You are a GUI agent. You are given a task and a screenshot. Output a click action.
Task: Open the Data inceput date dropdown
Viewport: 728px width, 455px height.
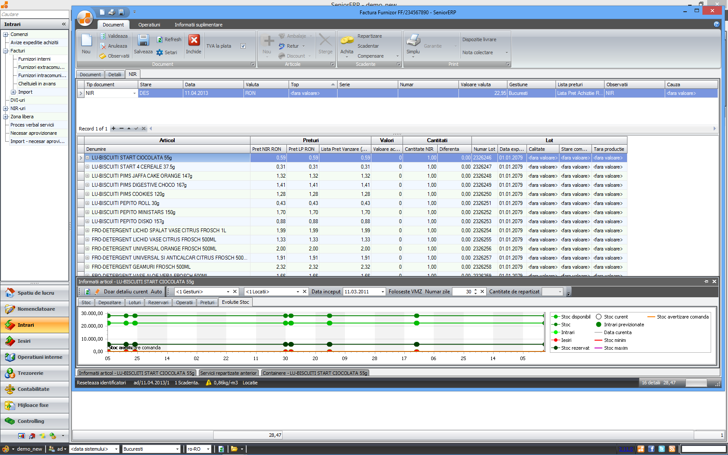coord(383,292)
